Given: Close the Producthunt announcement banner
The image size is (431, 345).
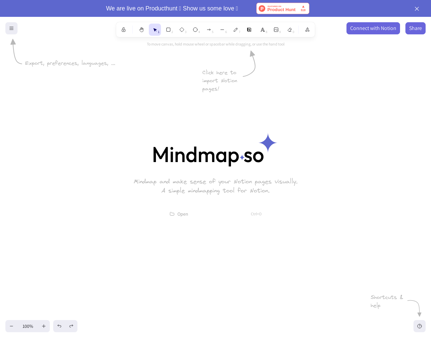Looking at the screenshot, I should 417,9.
